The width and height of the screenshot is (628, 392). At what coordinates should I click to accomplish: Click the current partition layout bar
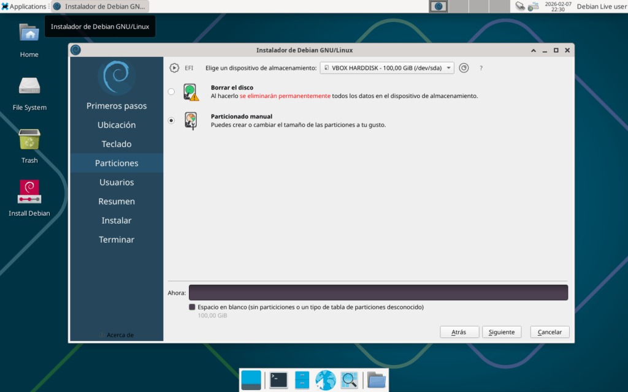pos(378,293)
